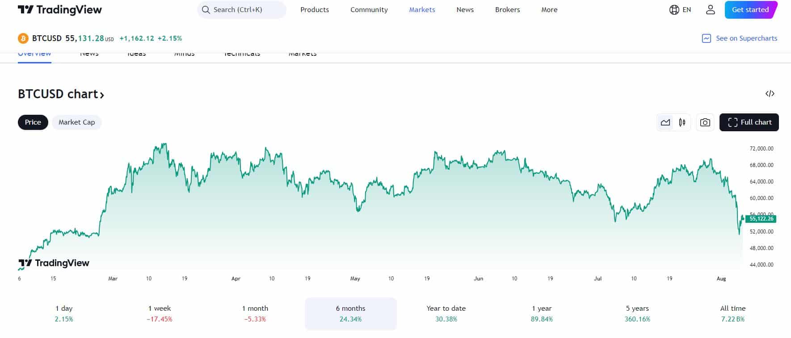Click the Jul date axis label
Viewport: 791px width, 338px height.
[598, 279]
